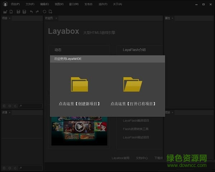This screenshot has width=215, height=172.
Task: Select the 资源 panel tab
Action: tap(5, 113)
